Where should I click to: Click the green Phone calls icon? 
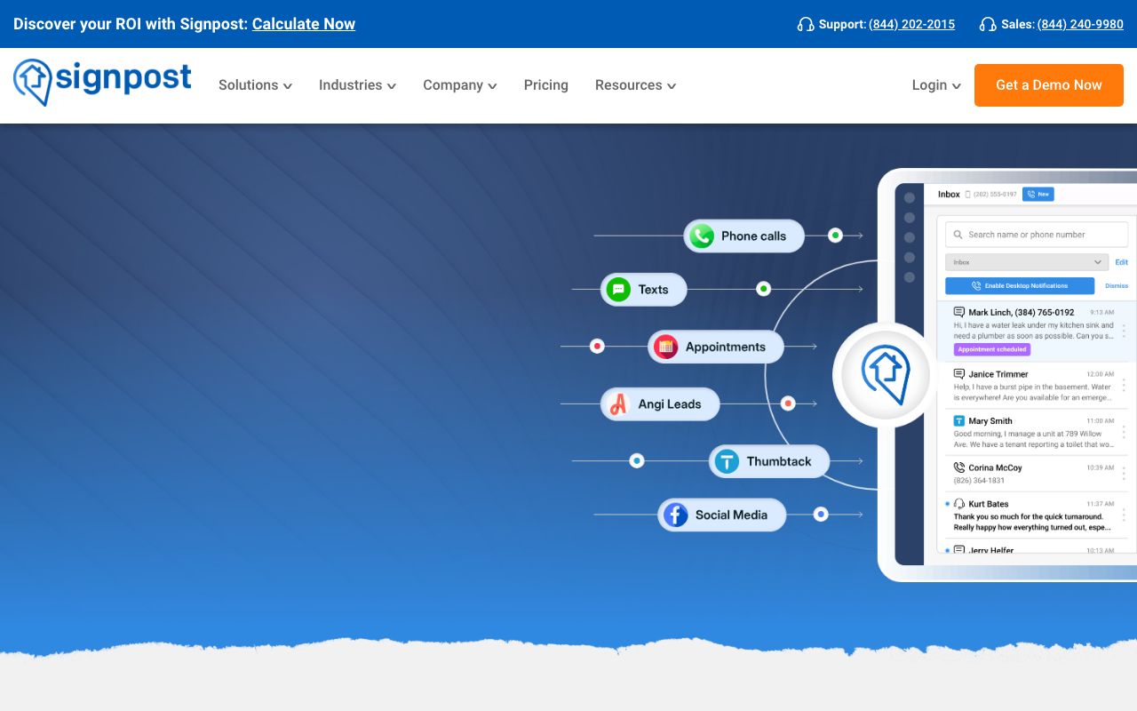point(702,236)
